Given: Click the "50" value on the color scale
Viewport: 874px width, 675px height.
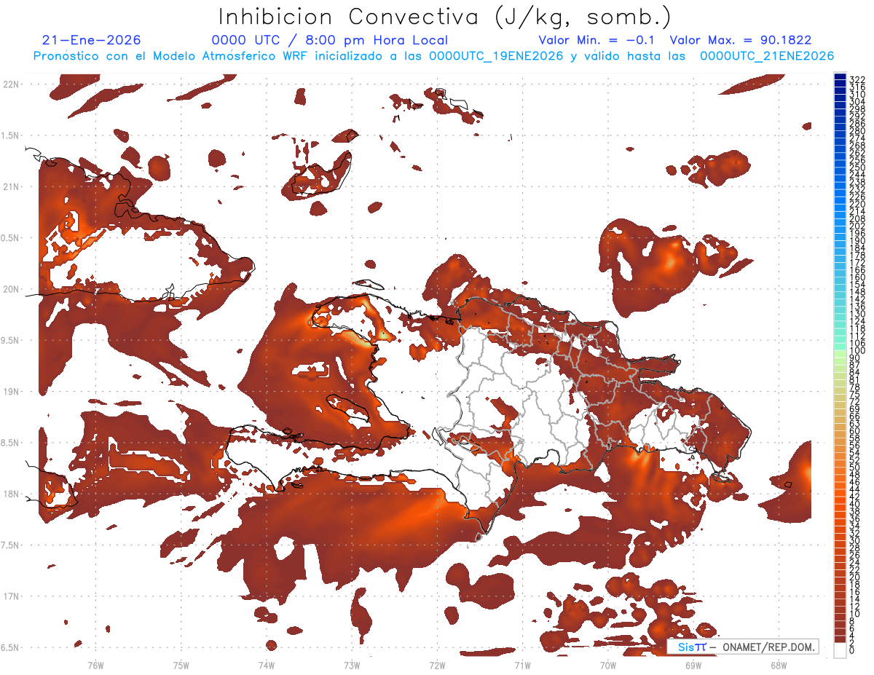Looking at the screenshot, I should (x=854, y=467).
